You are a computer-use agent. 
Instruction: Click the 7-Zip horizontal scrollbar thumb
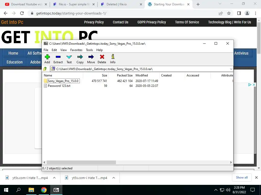point(81,162)
